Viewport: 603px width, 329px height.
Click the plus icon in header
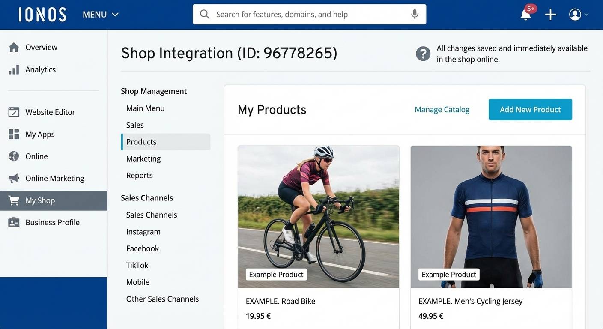click(550, 15)
